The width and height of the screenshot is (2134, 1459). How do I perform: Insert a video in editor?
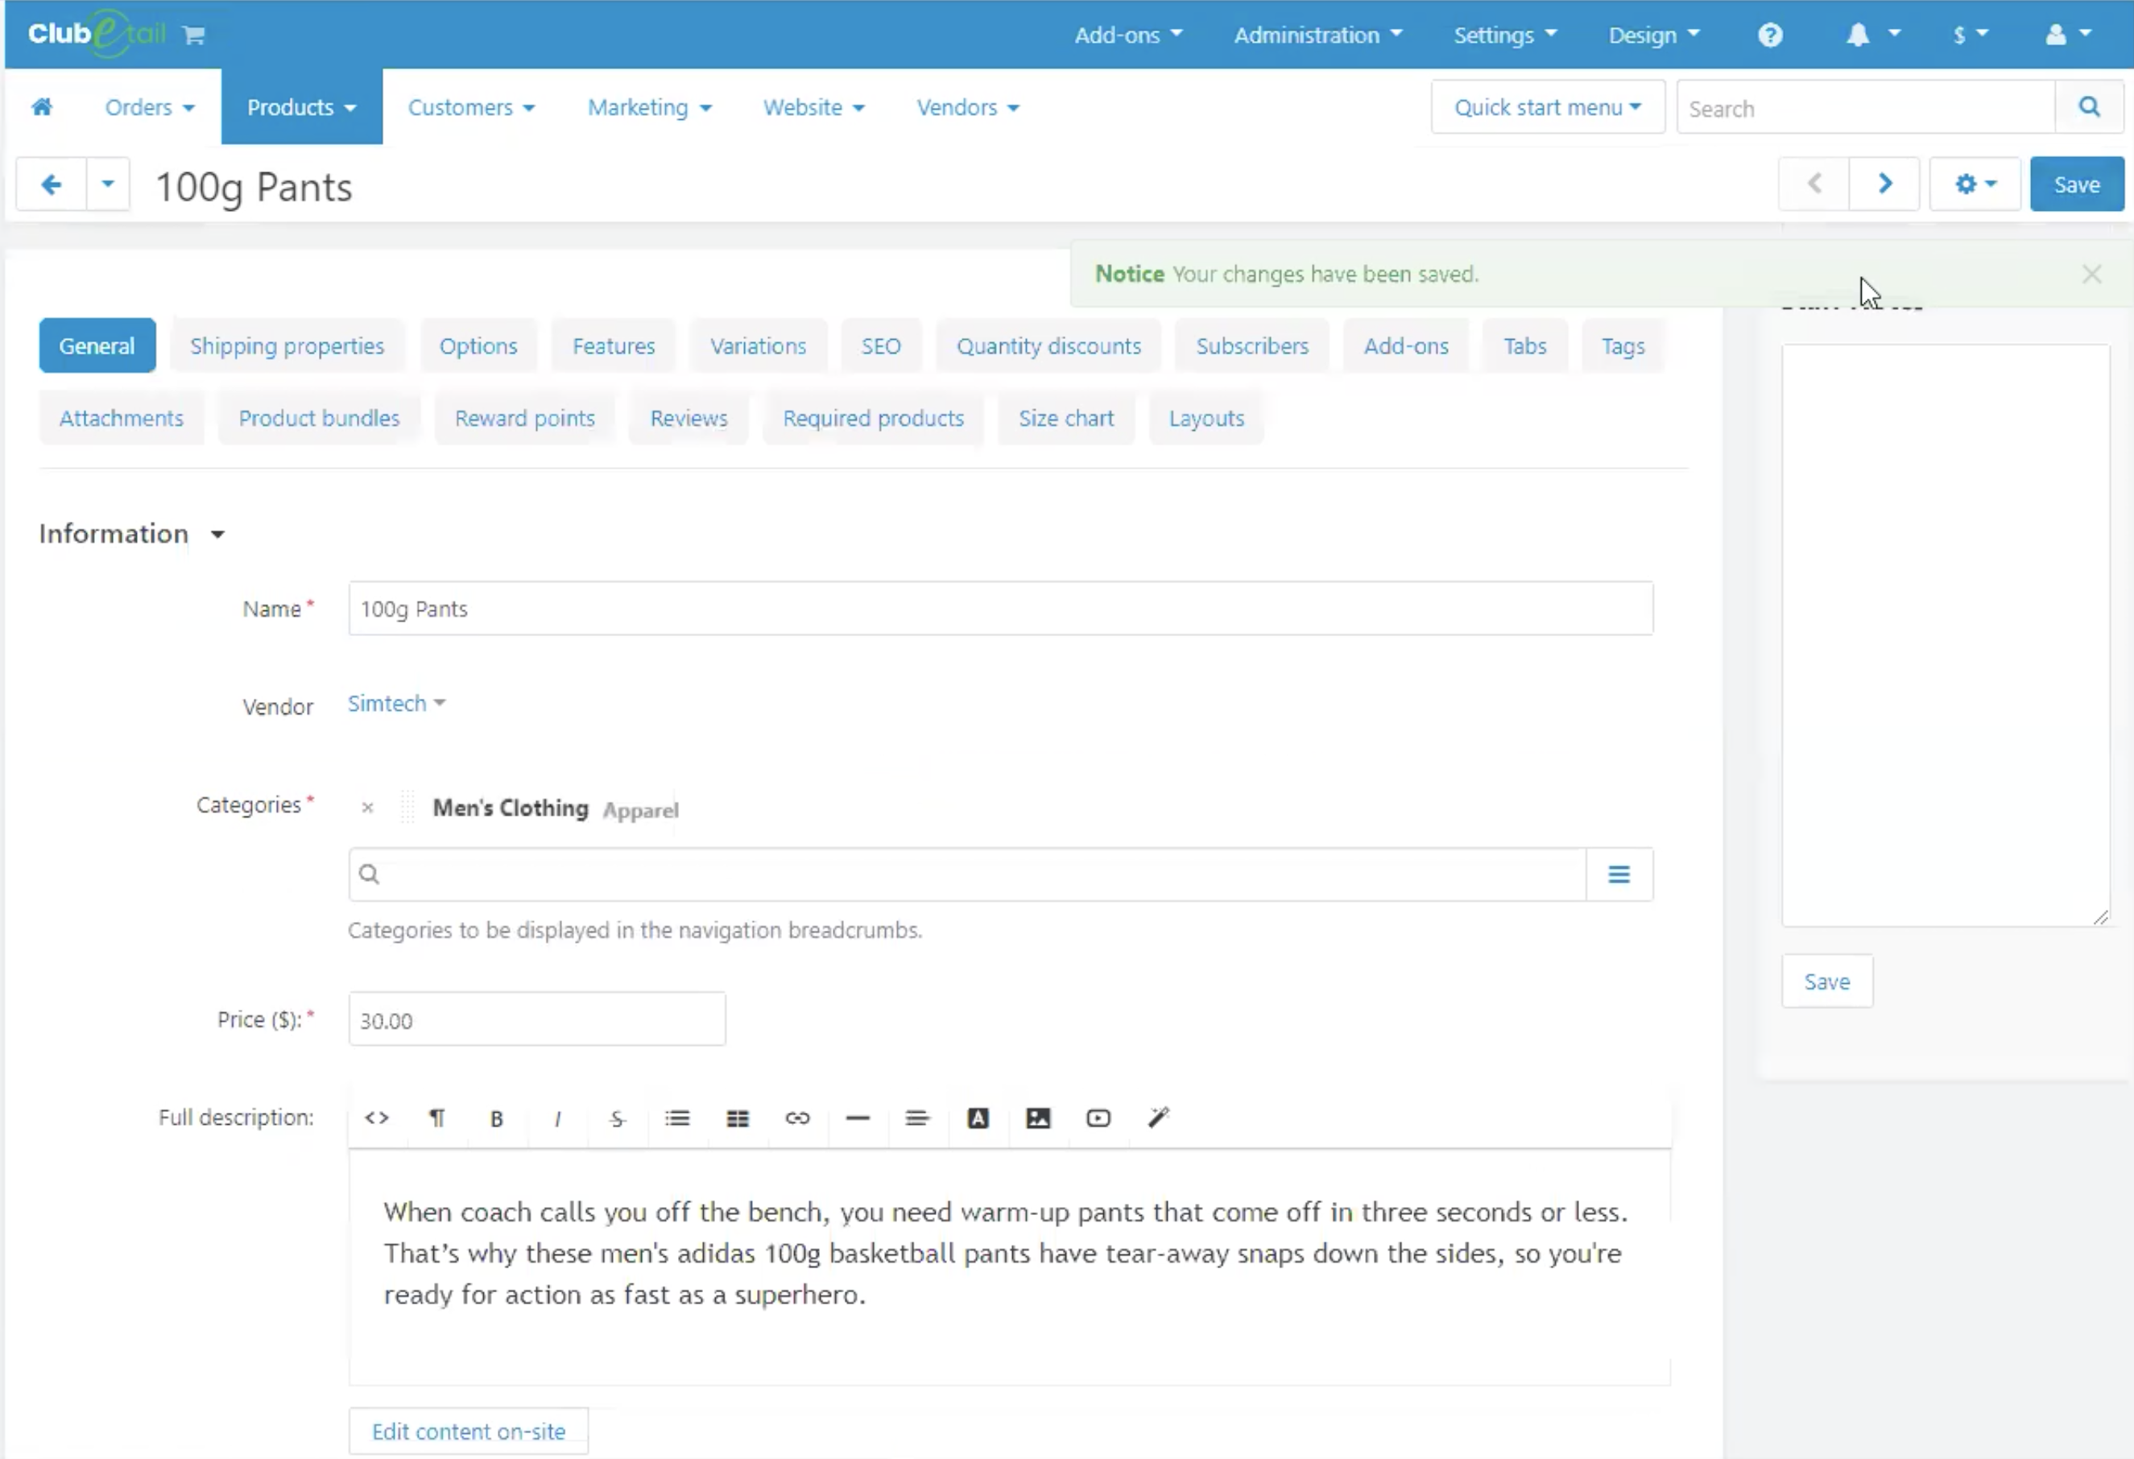point(1098,1118)
